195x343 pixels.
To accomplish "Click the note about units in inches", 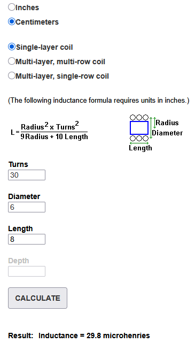I will pyautogui.click(x=99, y=101).
